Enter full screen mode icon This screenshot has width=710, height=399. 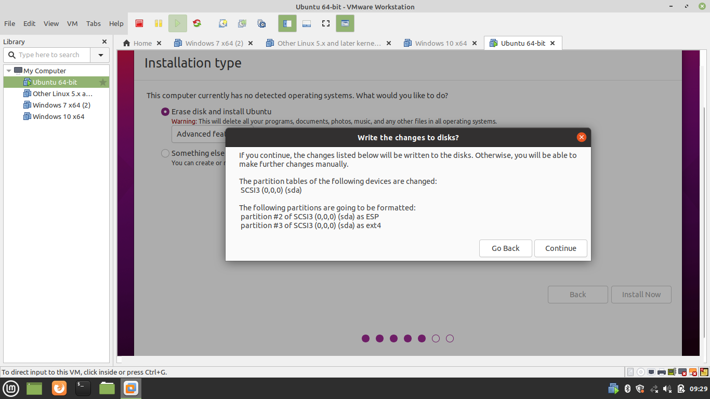(326, 23)
